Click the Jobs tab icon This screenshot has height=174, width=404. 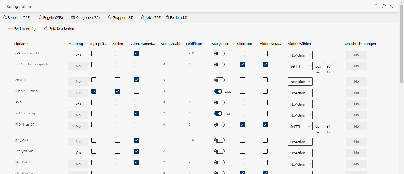click(142, 17)
